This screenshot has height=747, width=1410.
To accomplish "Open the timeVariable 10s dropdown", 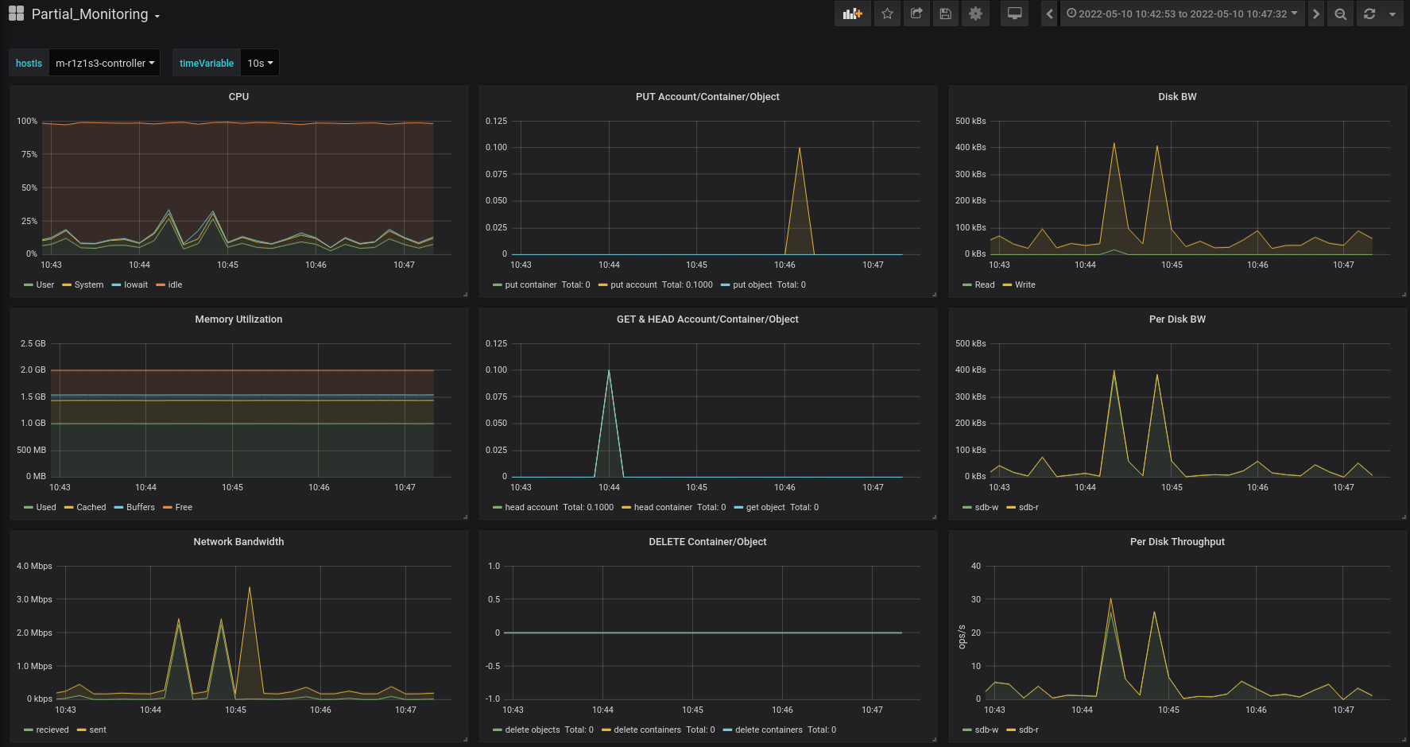I will (260, 64).
